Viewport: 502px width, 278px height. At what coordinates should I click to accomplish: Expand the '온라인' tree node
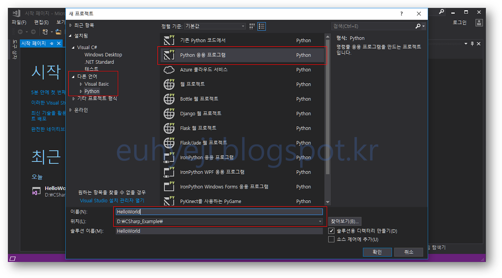71,110
